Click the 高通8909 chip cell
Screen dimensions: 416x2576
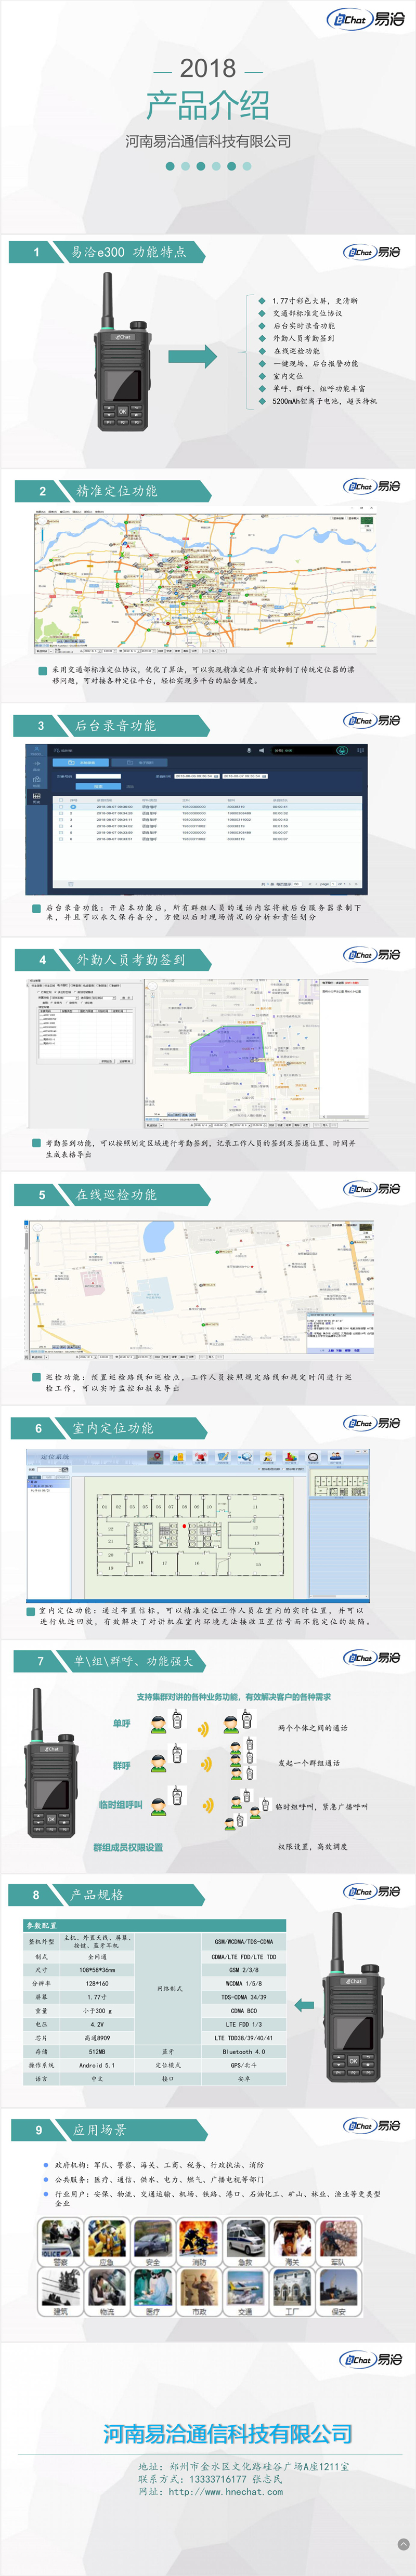[x=97, y=2038]
